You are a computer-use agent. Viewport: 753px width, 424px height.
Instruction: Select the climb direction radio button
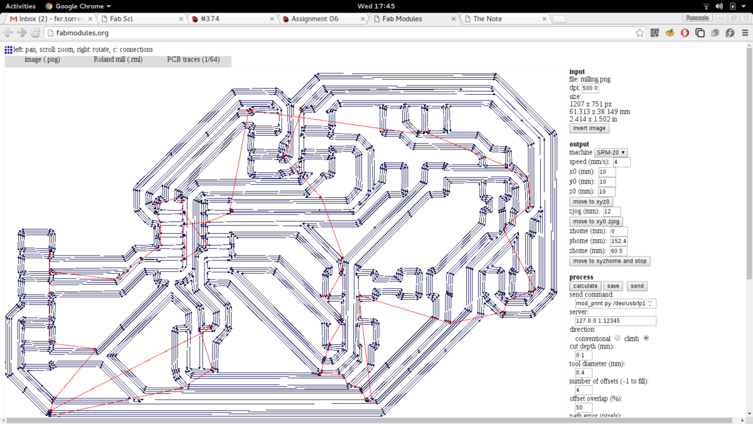tap(646, 339)
